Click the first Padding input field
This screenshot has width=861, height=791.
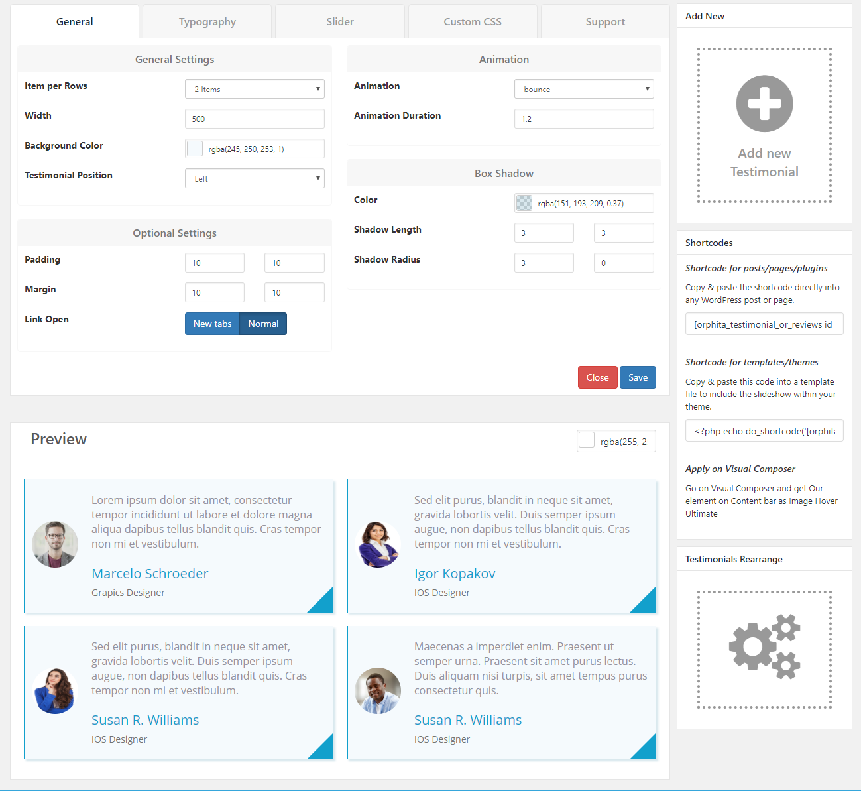click(x=215, y=263)
